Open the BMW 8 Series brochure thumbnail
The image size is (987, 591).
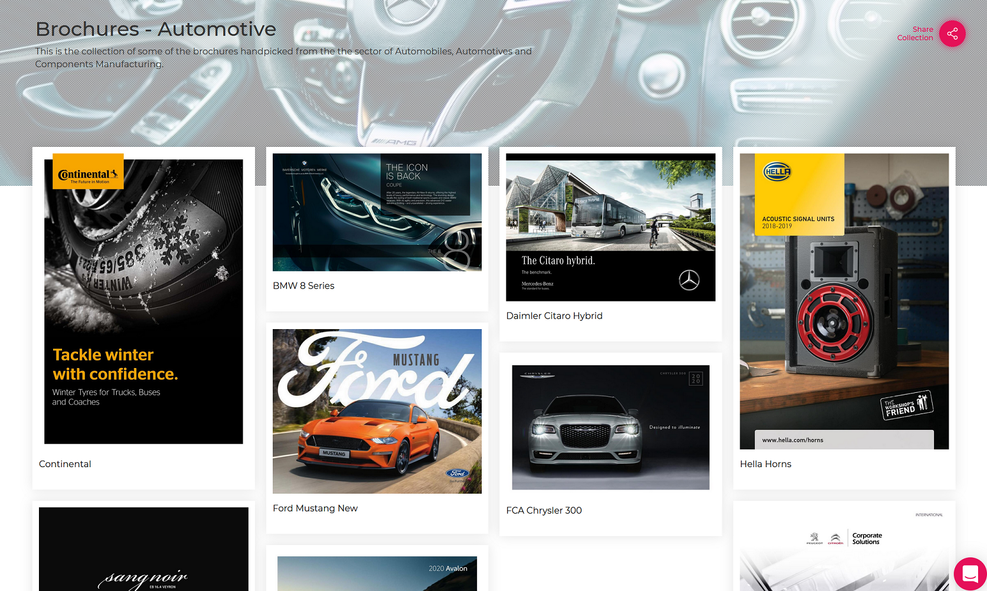[377, 212]
